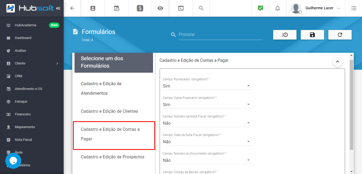Open the terminal console icon
The width and height of the screenshot is (362, 174).
[181, 8]
